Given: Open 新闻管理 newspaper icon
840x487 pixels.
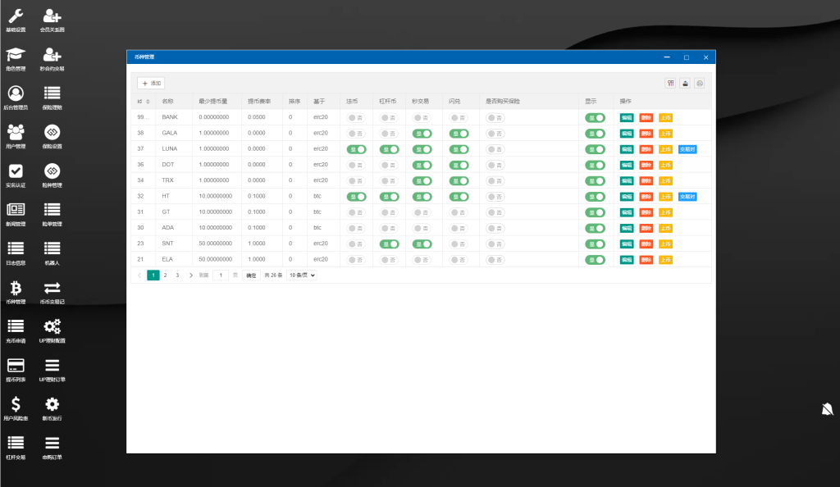Looking at the screenshot, I should point(16,210).
